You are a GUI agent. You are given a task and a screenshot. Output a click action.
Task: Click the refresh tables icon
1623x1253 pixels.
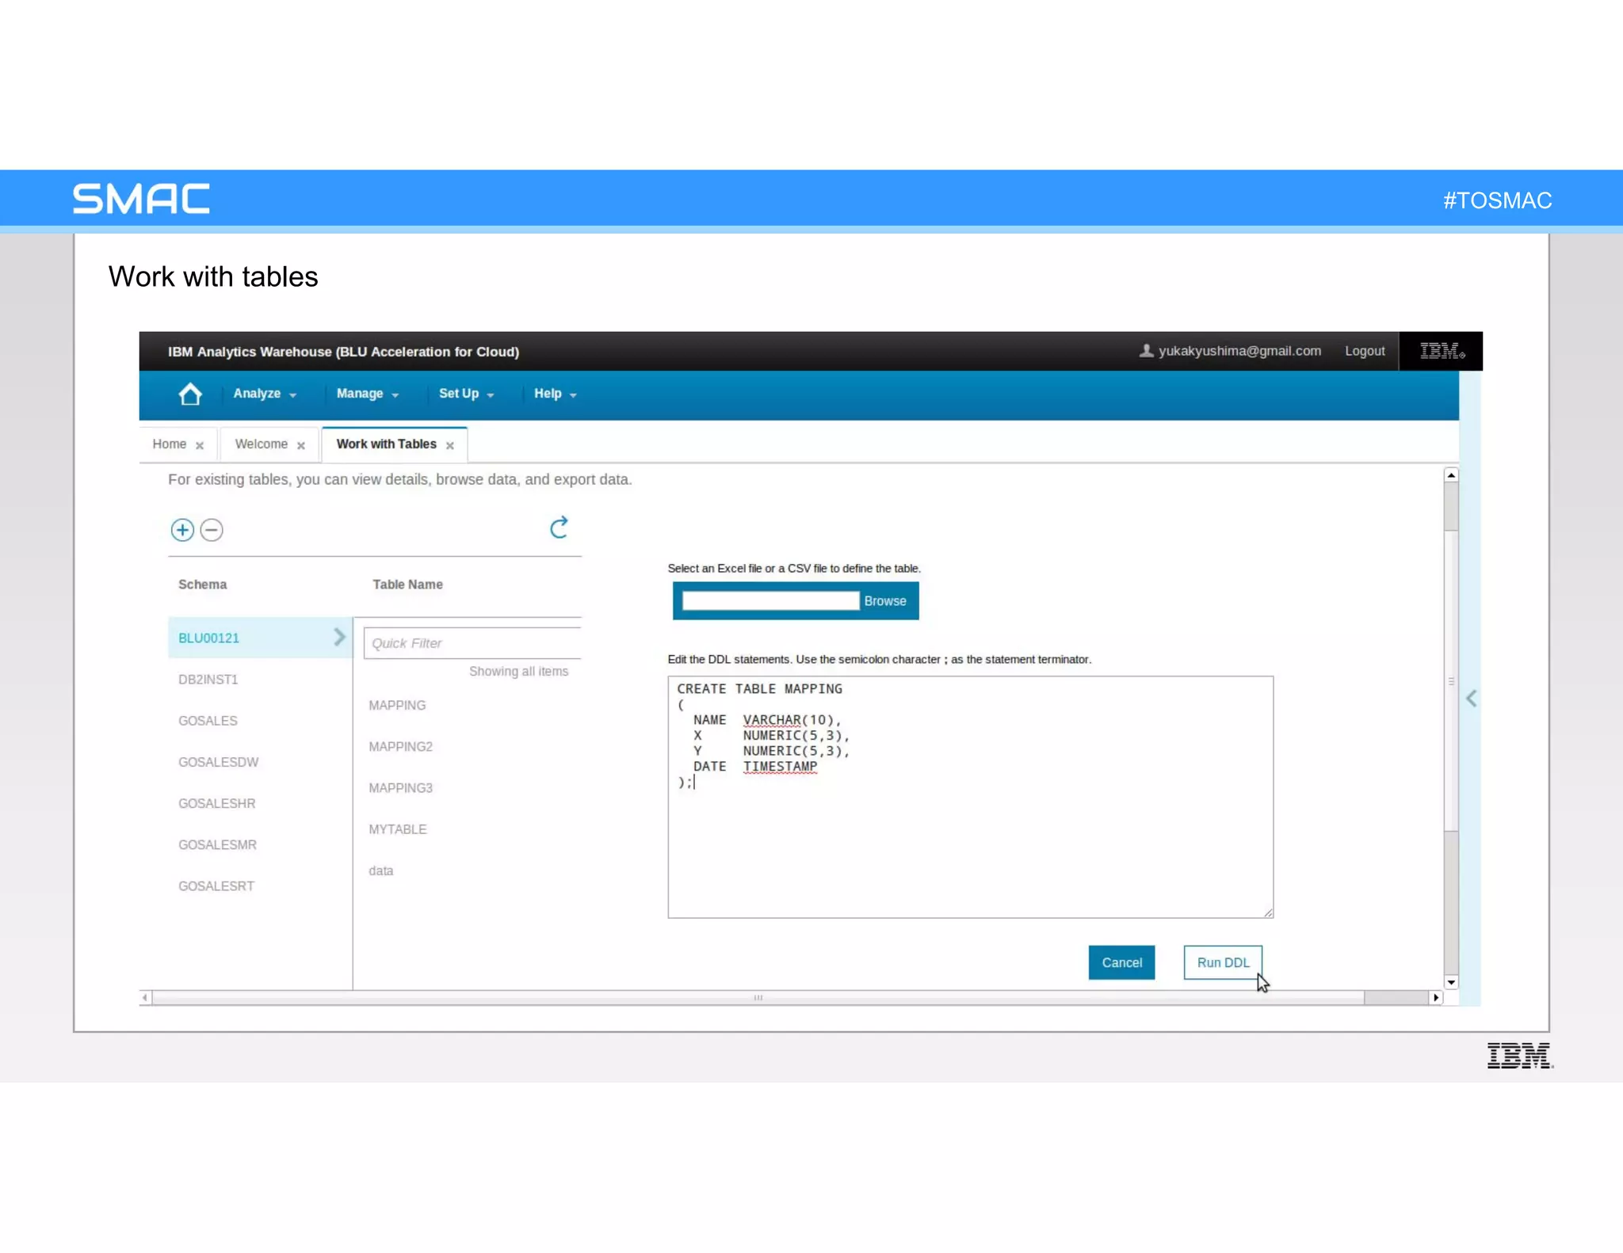coord(559,527)
